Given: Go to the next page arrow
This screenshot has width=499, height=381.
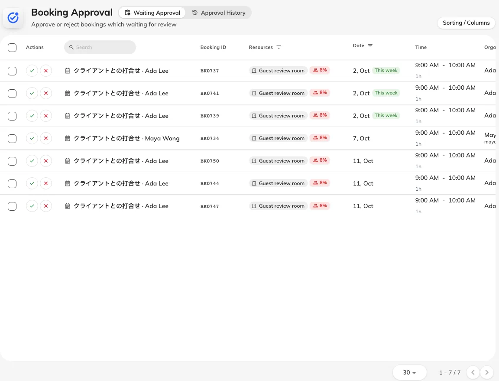Looking at the screenshot, I should click(x=486, y=372).
